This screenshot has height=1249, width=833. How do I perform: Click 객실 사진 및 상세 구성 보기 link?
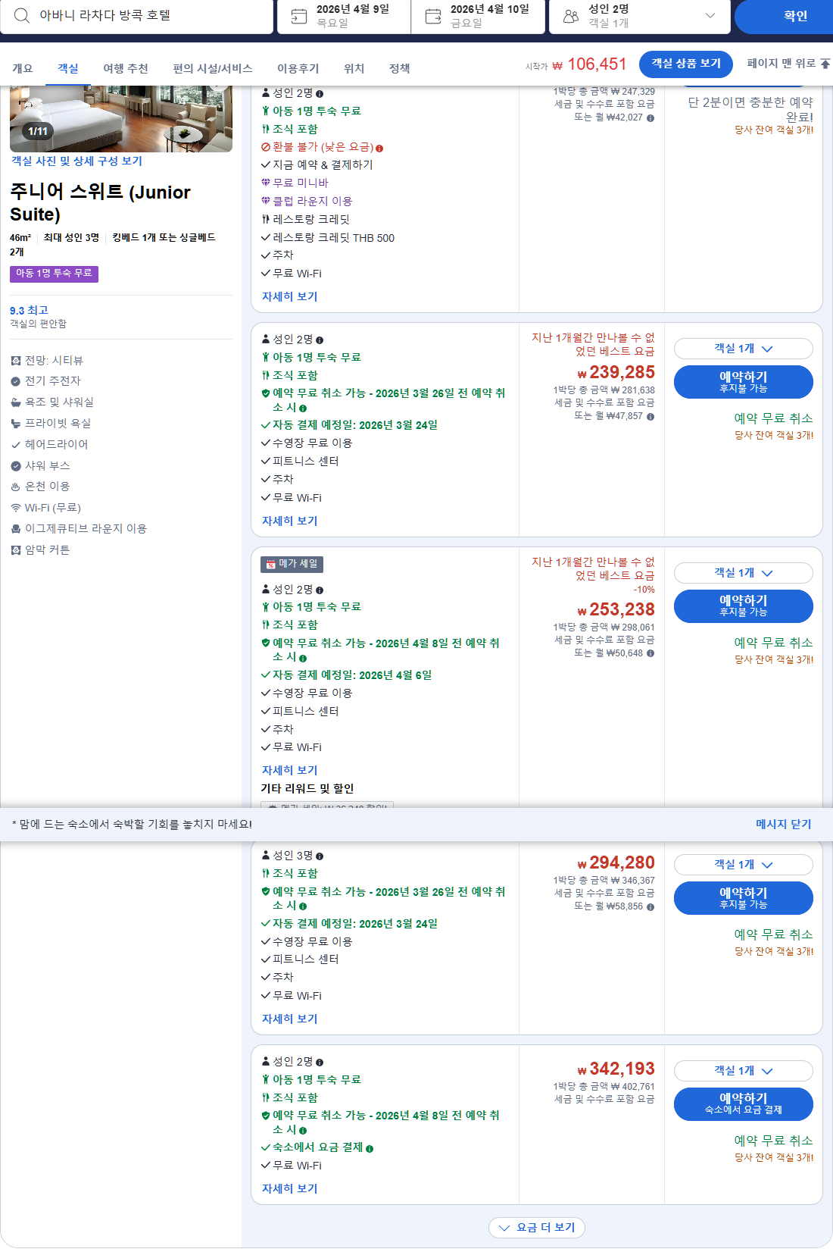click(79, 161)
